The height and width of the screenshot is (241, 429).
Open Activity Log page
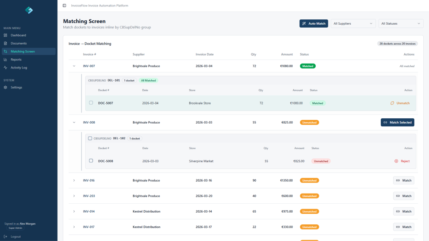click(x=29, y=68)
